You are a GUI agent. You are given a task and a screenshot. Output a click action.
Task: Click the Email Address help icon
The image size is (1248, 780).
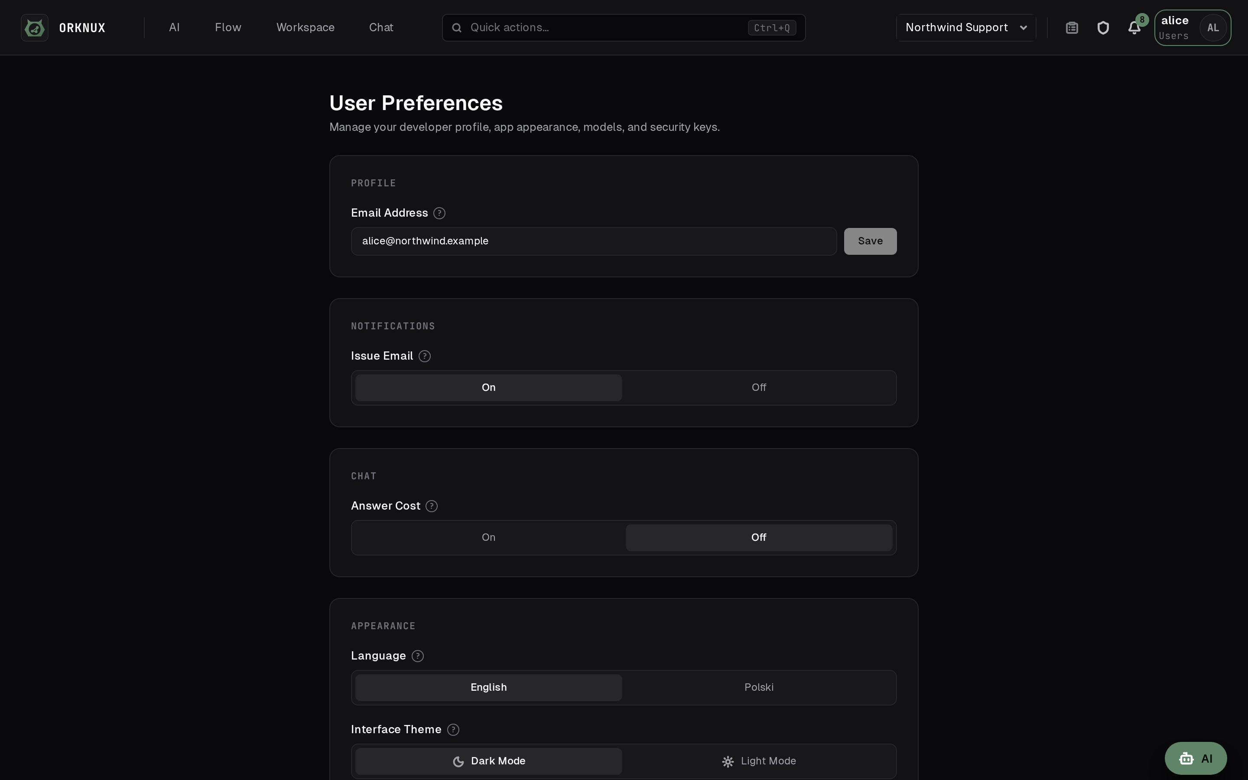point(439,213)
